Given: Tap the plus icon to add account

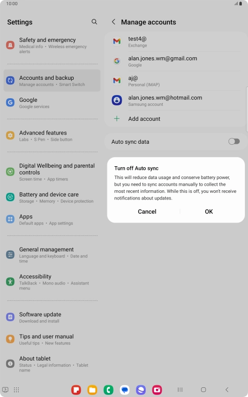Looking at the screenshot, I should 117,119.
